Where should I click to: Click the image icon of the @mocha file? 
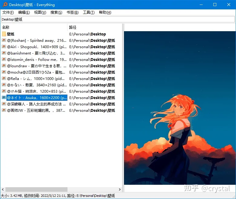coord(4,72)
